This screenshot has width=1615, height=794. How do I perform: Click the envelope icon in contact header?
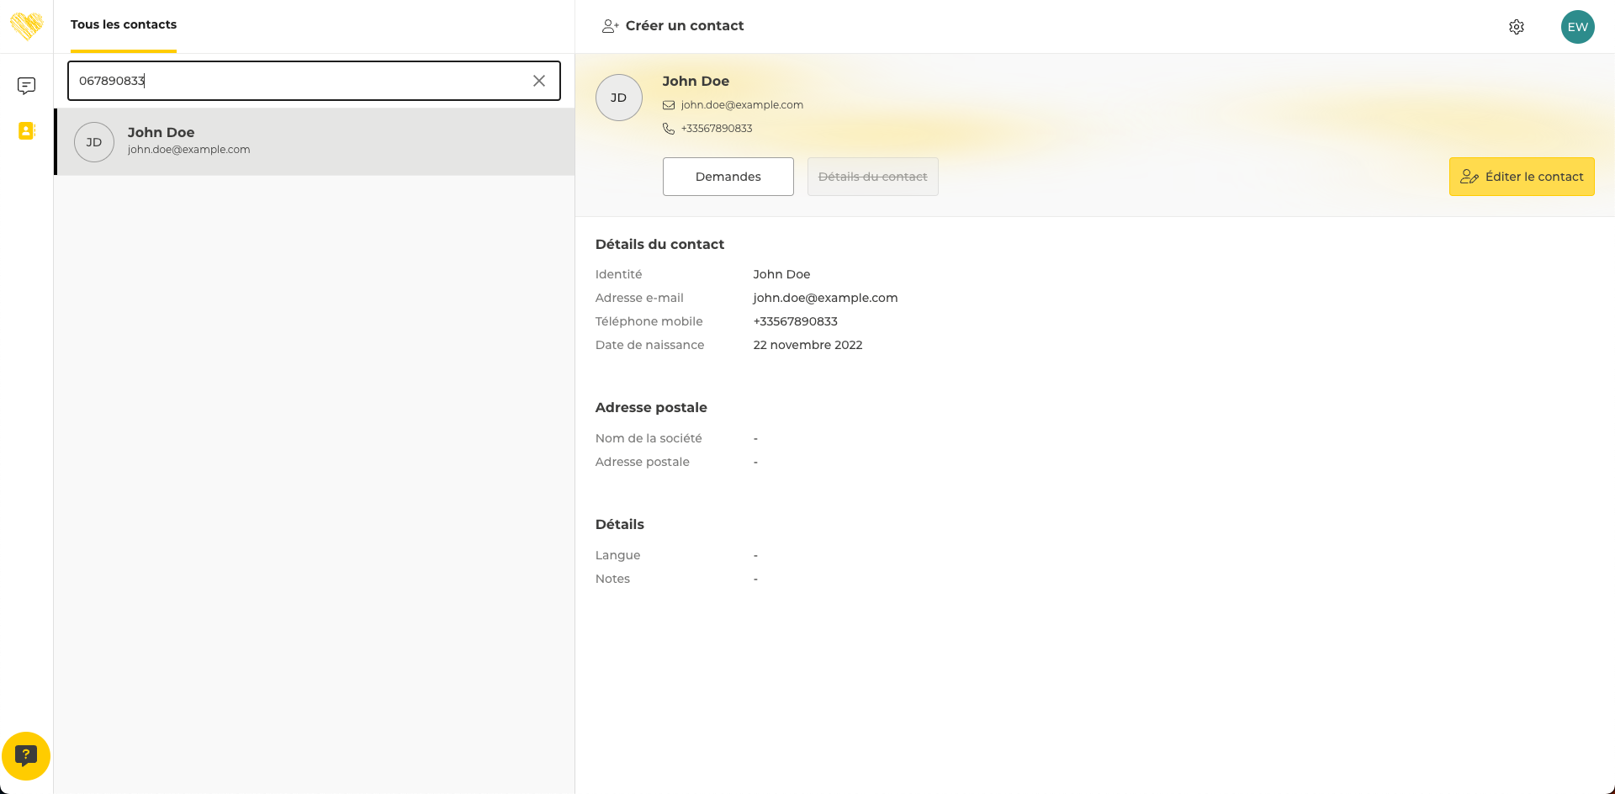[669, 105]
